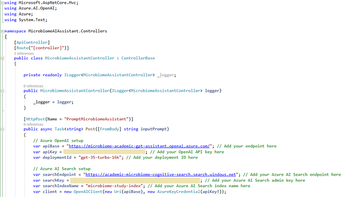Click '_logger = logger;' assignment line

click(53, 103)
